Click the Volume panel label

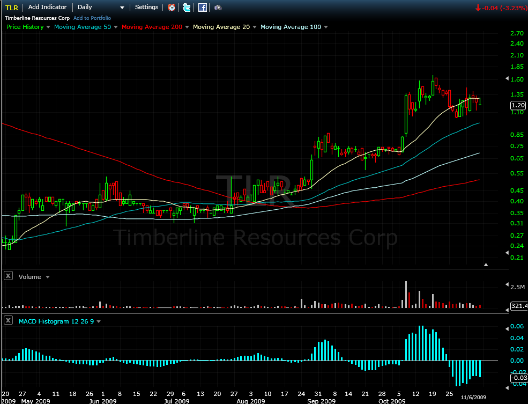point(29,277)
